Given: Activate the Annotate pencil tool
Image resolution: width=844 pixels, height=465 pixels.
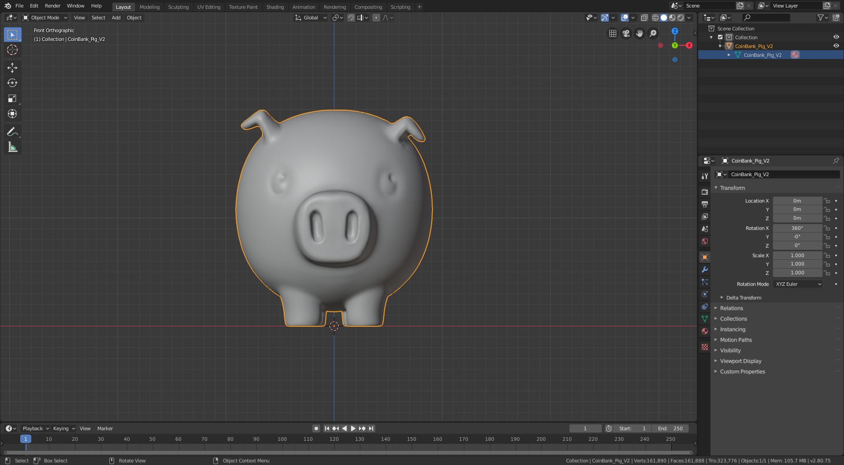Looking at the screenshot, I should [x=12, y=132].
